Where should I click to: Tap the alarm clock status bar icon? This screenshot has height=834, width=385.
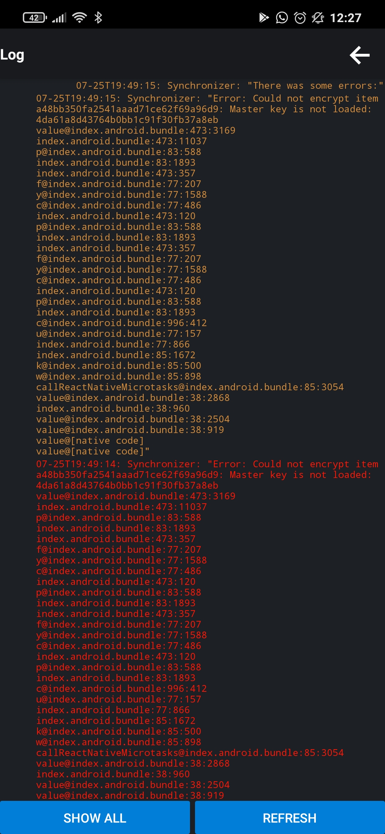tap(299, 17)
